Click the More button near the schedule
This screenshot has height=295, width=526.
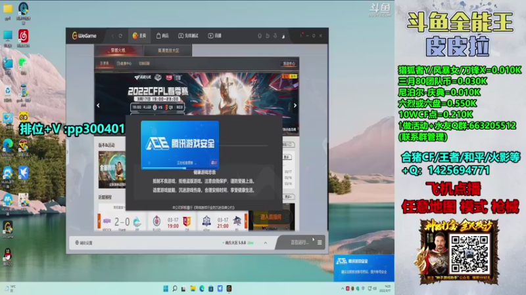pos(288,197)
